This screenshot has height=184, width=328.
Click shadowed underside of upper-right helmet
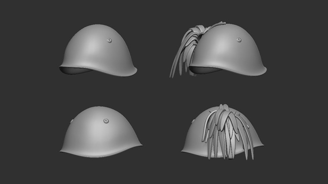(x=204, y=70)
